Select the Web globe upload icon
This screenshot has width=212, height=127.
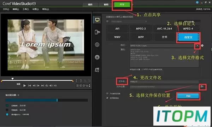point(97,44)
